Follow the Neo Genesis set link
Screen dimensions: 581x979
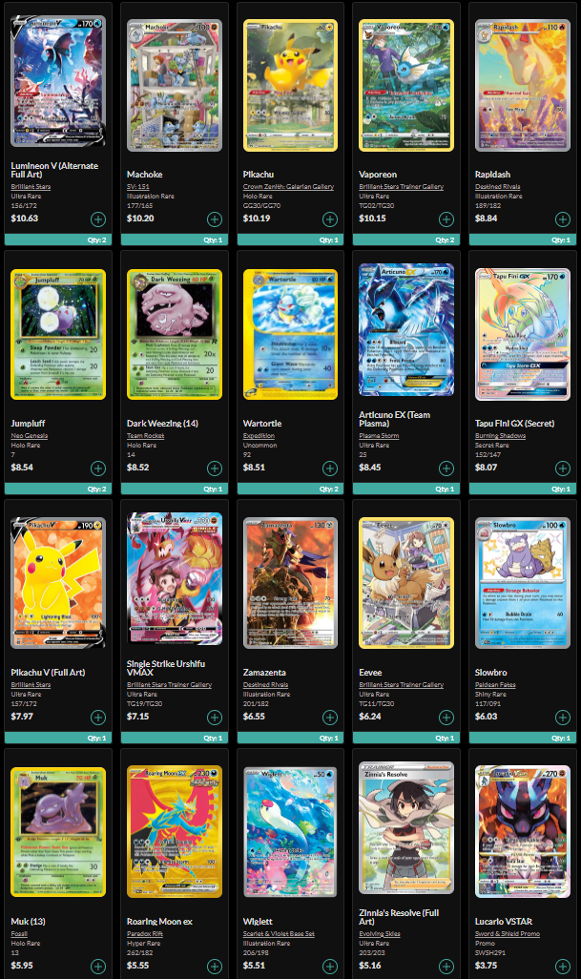point(30,436)
